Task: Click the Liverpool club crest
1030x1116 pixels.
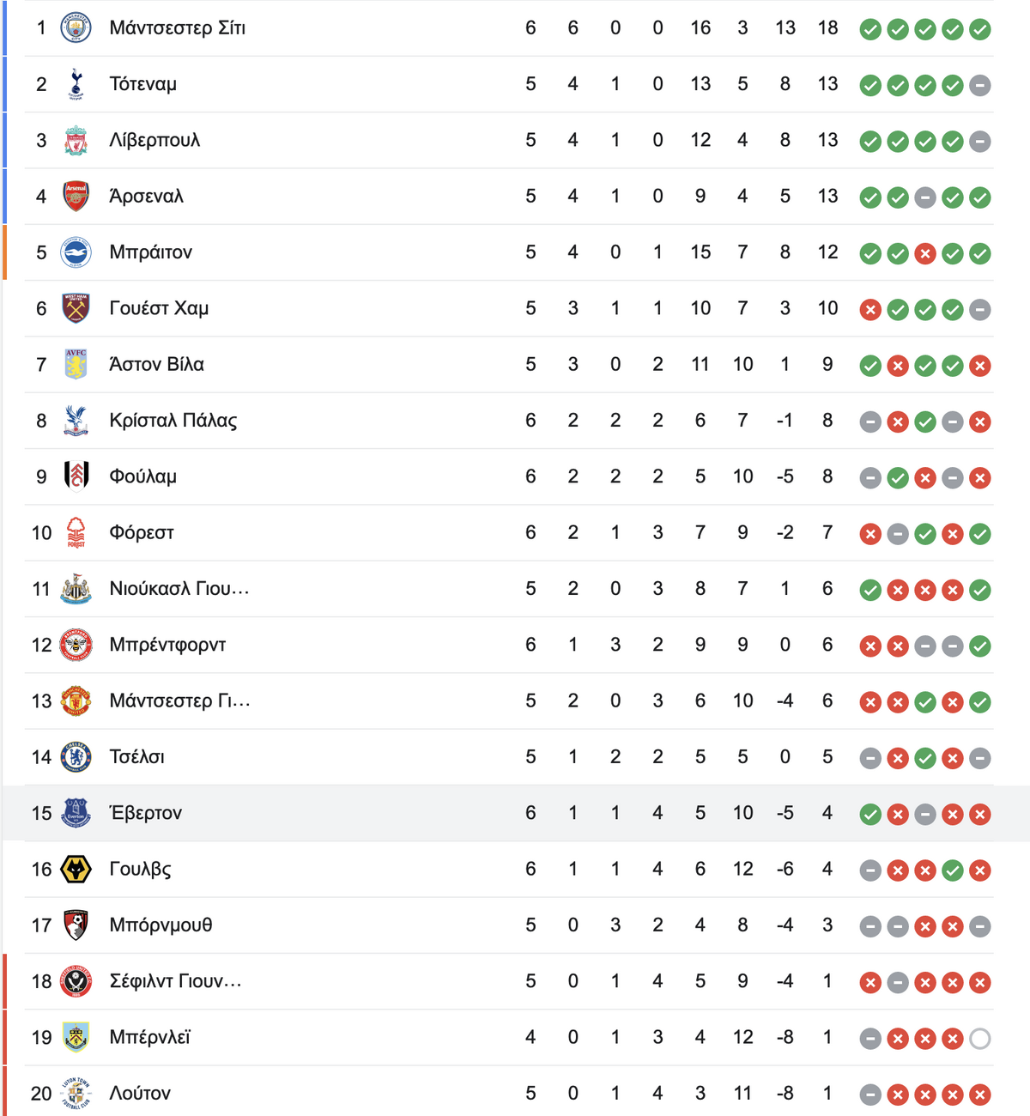Action: pyautogui.click(x=76, y=140)
